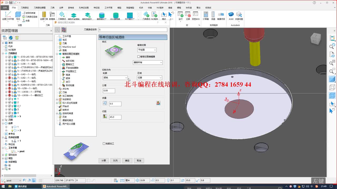Open 创建刀具 (create tool) in ribbon

44,16
